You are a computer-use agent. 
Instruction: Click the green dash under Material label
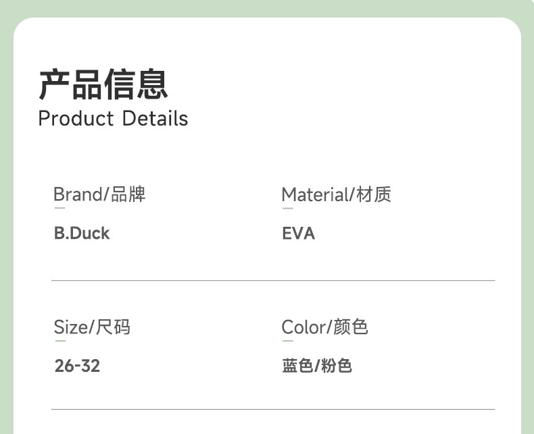287,209
